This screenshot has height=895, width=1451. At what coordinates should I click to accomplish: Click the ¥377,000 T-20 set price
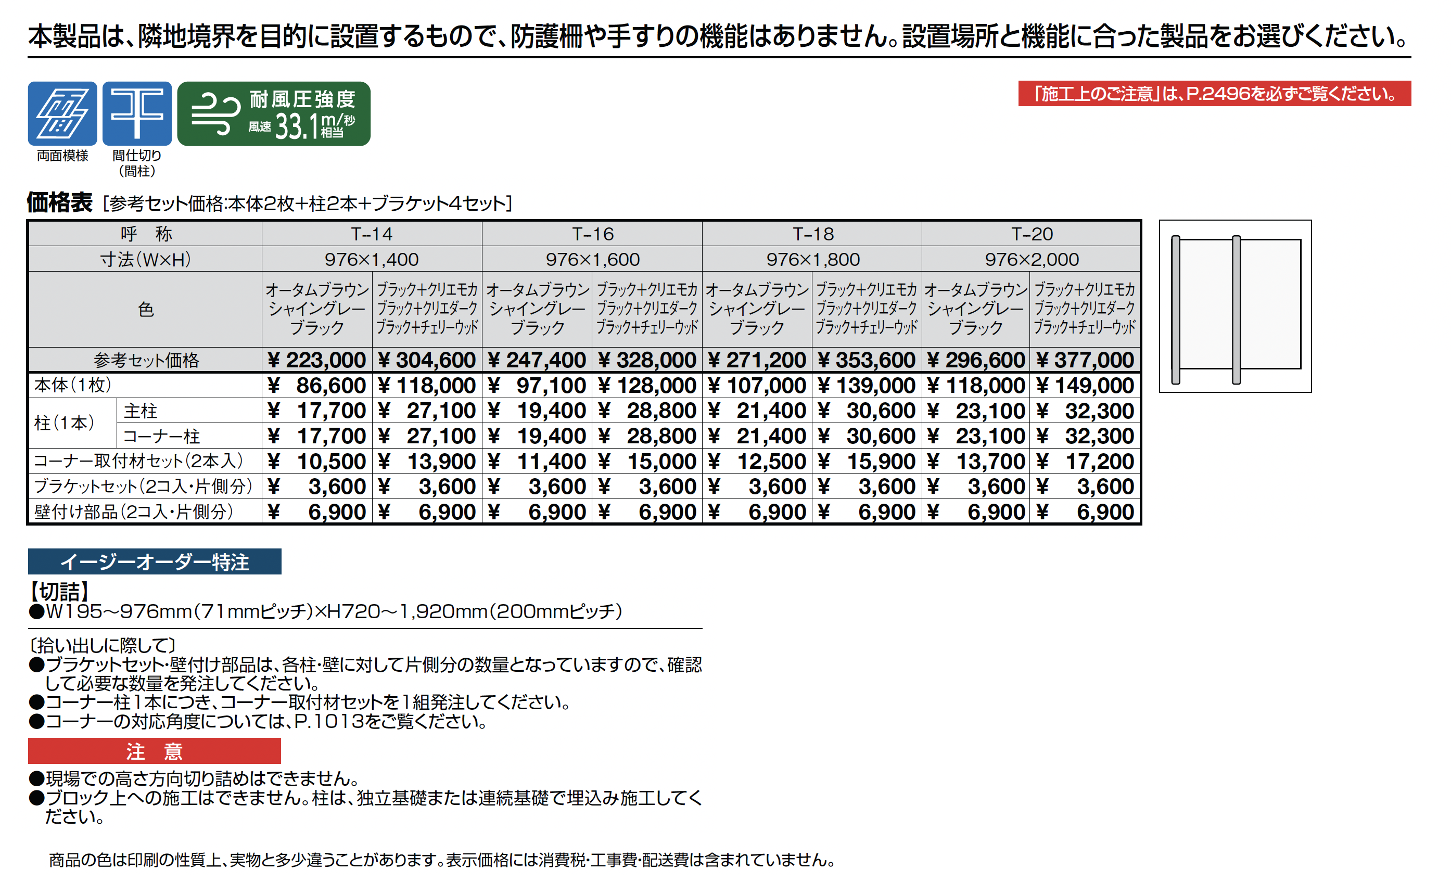point(1085,360)
